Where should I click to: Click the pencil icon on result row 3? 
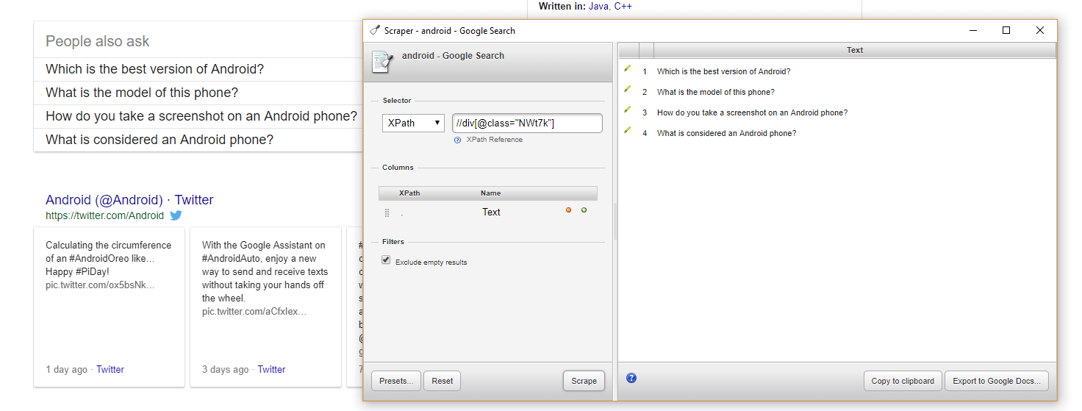pyautogui.click(x=628, y=110)
